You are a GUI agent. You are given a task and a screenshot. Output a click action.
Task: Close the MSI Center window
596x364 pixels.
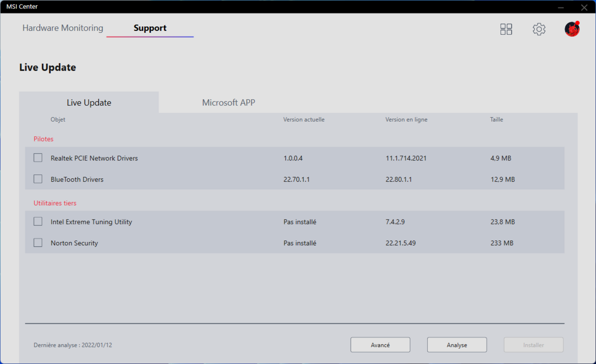(x=584, y=7)
